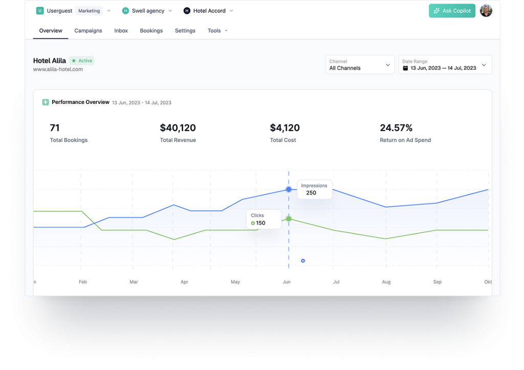Open the www.alila-hotel.com link
524x370 pixels.
click(58, 70)
